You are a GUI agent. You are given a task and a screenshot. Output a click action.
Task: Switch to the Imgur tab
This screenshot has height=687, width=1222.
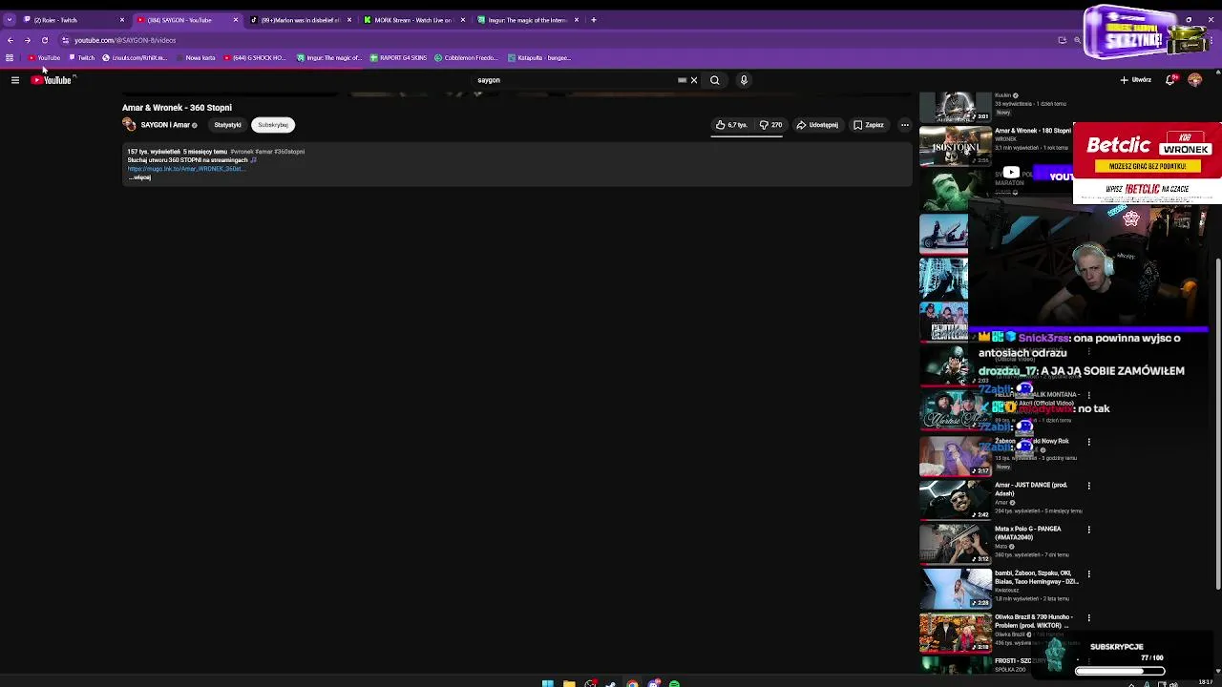(x=527, y=20)
